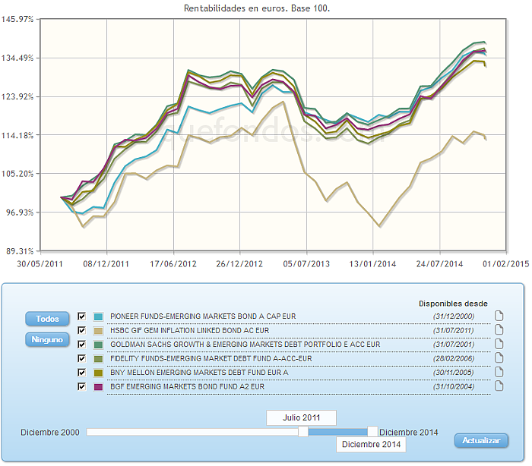
Task: Click the 17/06/2012 x-axis date
Action: tap(173, 264)
